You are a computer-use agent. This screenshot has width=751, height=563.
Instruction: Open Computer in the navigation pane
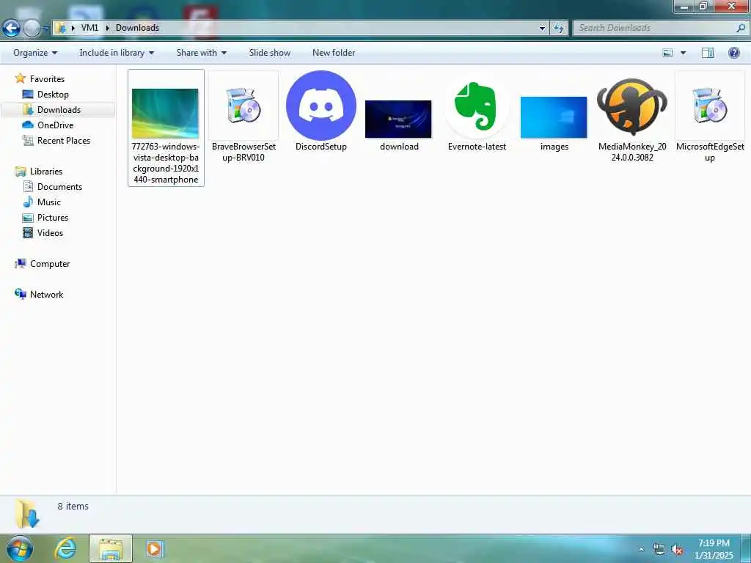pyautogui.click(x=50, y=264)
